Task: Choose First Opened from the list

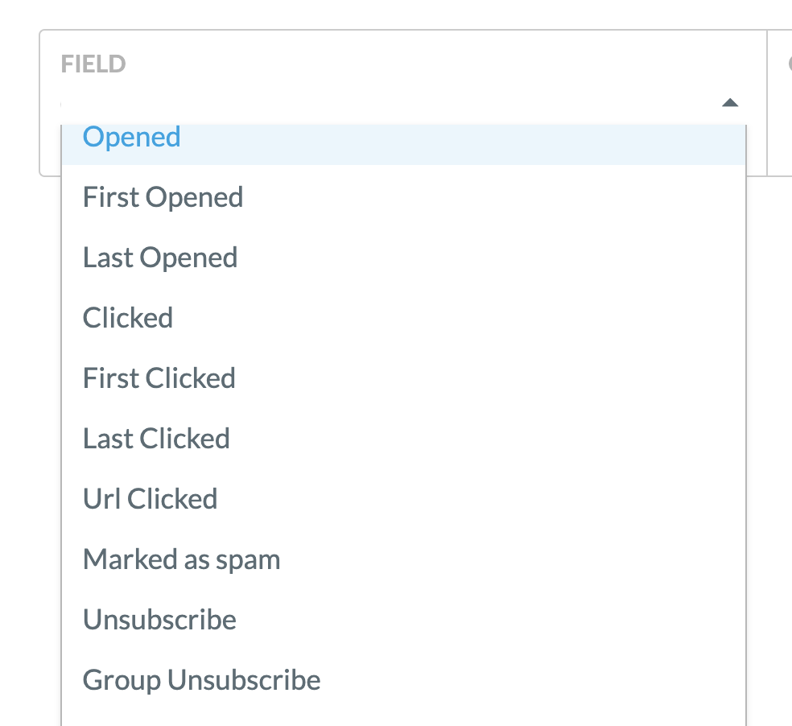Action: coord(403,197)
